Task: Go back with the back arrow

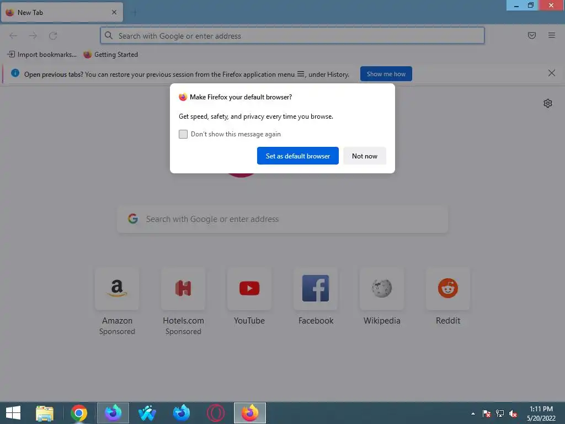Action: coord(13,36)
